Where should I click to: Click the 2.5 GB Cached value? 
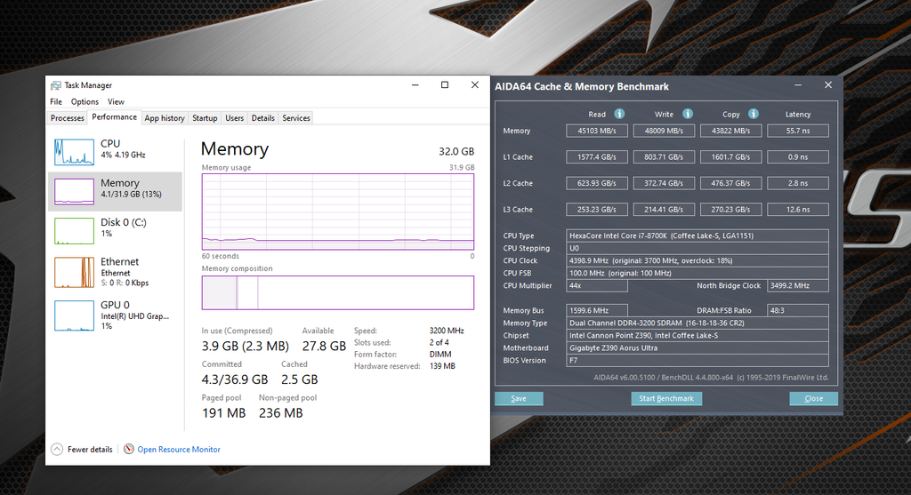click(300, 379)
